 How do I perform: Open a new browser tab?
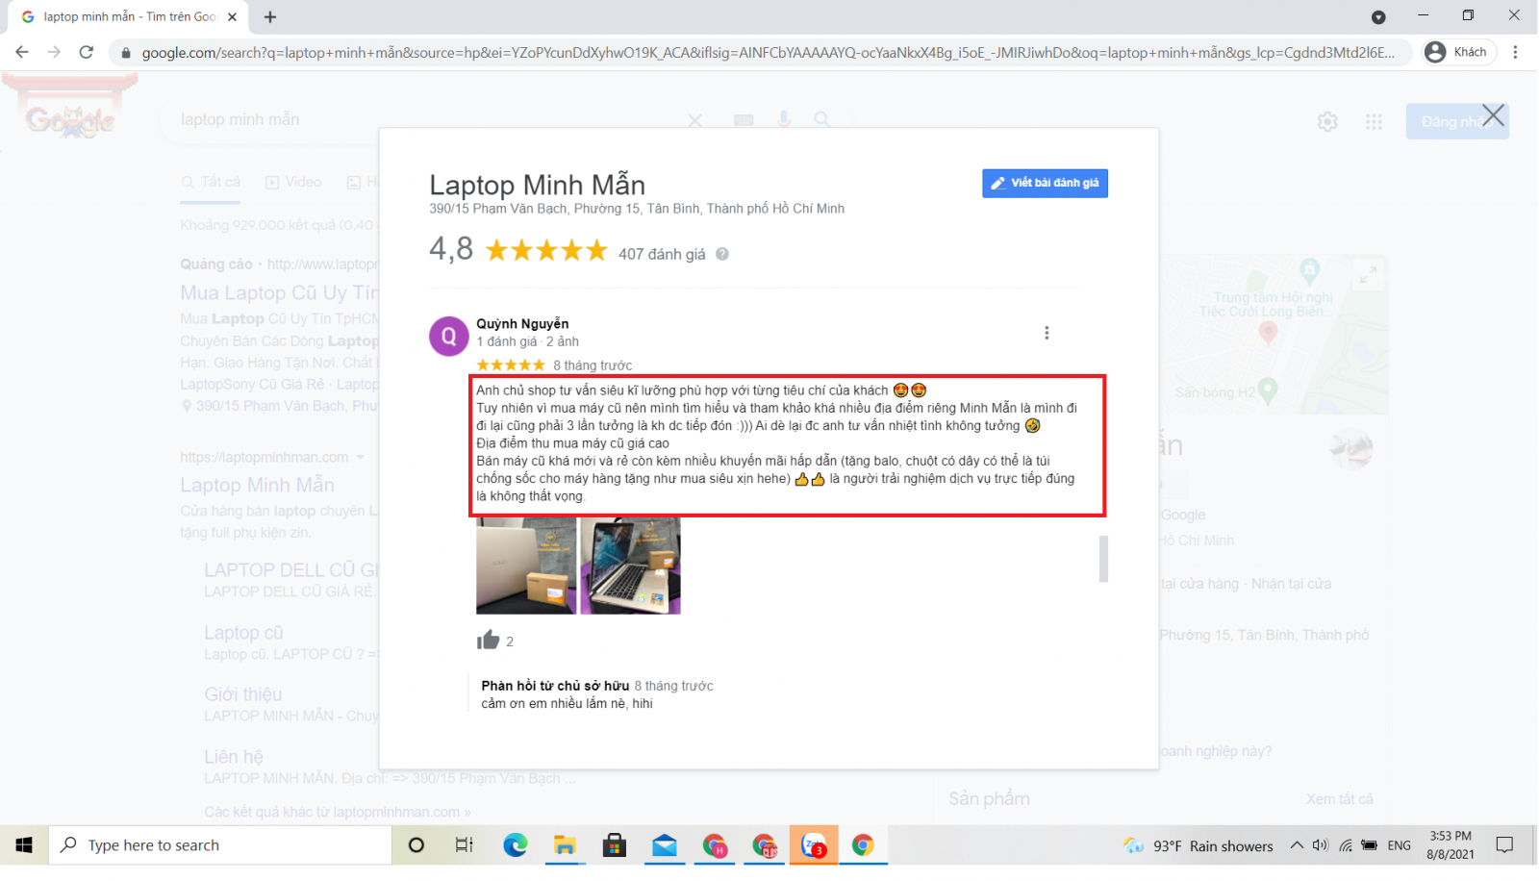270,16
